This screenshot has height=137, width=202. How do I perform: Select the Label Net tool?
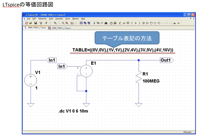pos(128,23)
